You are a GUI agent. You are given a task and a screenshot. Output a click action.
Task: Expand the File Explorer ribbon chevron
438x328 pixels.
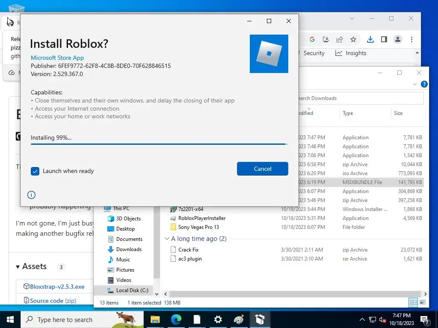tap(415, 84)
